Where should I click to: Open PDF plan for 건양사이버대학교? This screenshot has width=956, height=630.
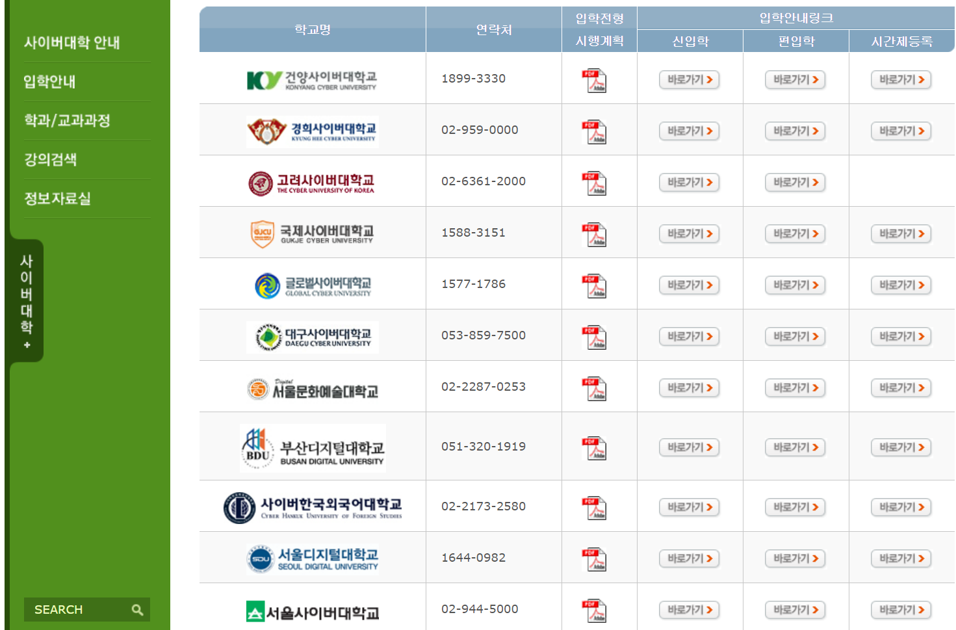(594, 81)
